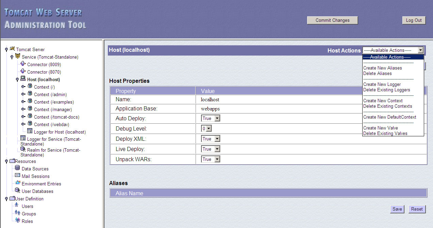Click the User Definition folder icon
Image resolution: width=433 pixels, height=228 pixels.
click(12, 198)
